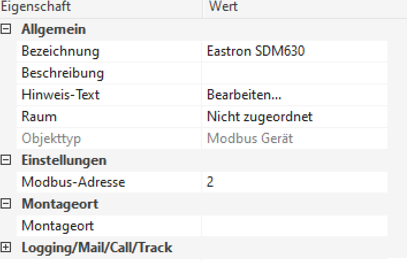
Task: Collapse the Montageort section
Action: (6, 204)
